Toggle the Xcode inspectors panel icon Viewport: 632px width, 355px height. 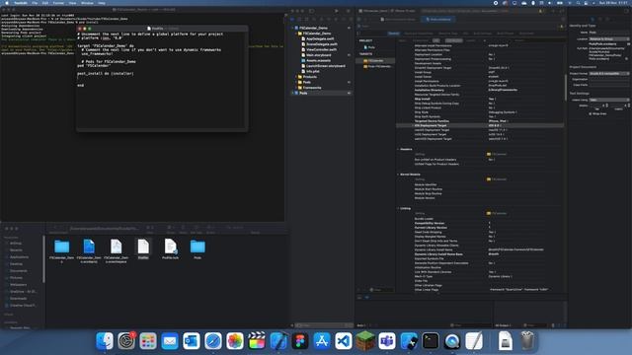[625, 11]
